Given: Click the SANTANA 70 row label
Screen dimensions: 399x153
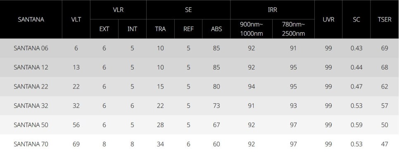Looking at the screenshot, I should coord(31,144).
